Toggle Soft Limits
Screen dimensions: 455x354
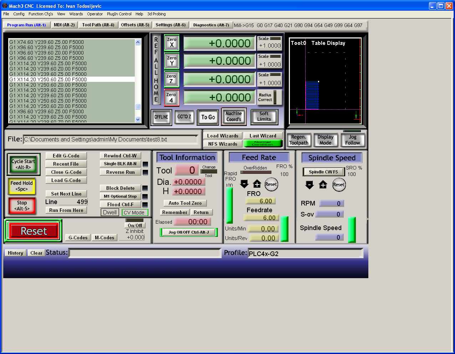[264, 116]
